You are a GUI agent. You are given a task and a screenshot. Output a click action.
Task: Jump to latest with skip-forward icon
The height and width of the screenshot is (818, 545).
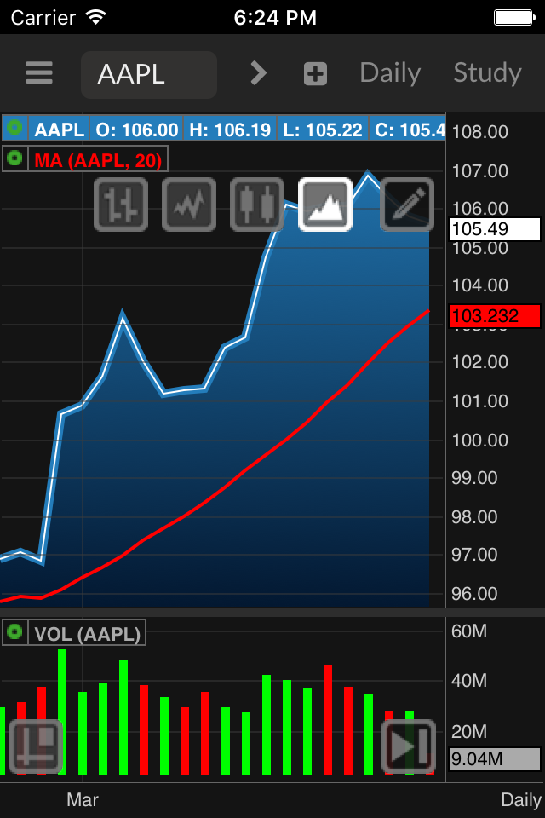[x=409, y=746]
